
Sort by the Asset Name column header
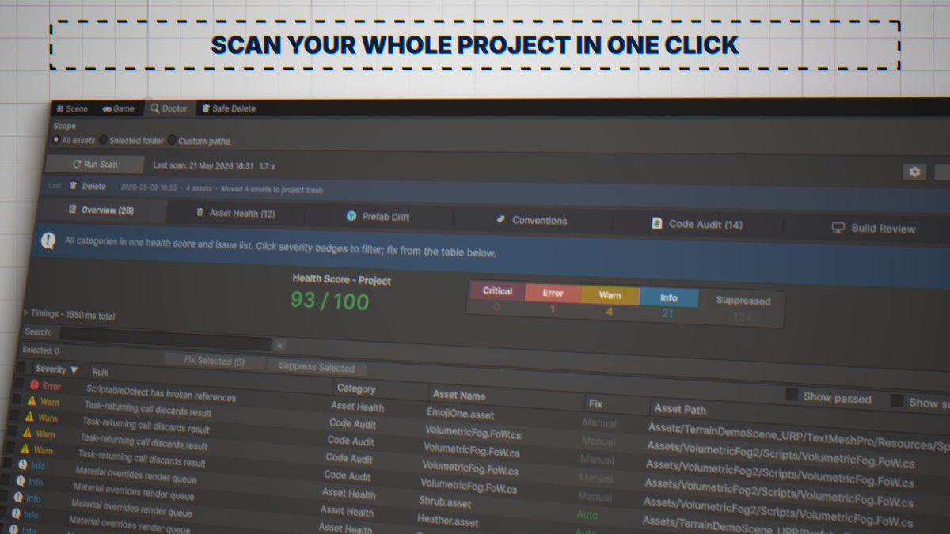click(459, 395)
